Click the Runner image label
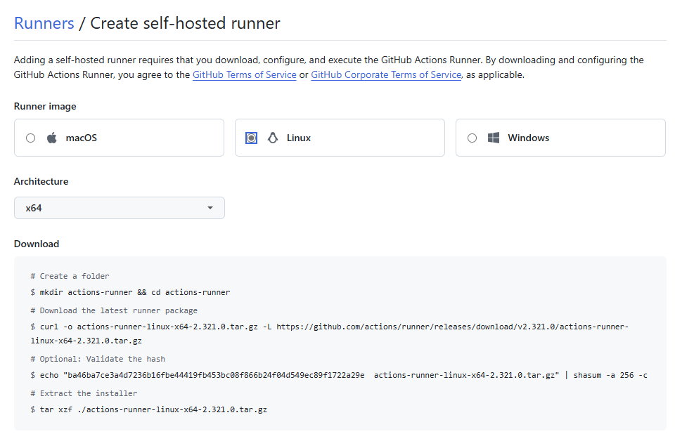This screenshot has width=675, height=434. point(45,106)
